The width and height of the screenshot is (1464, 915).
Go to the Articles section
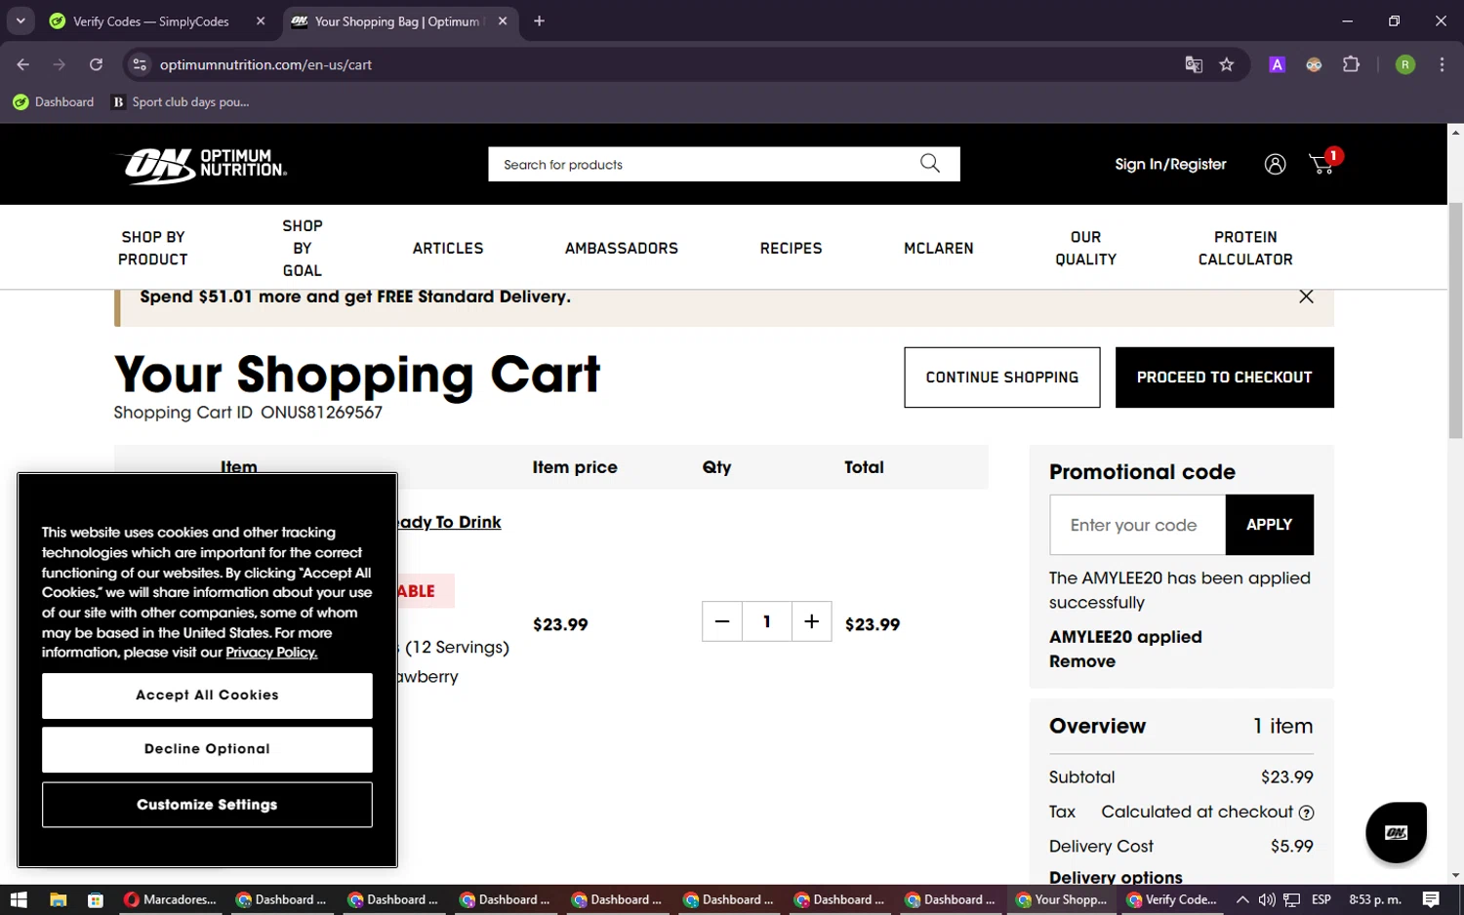pyautogui.click(x=448, y=248)
